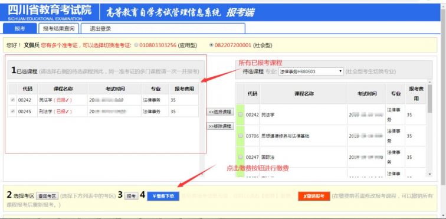Check course 03706 思想道德修养与法律基础
The height and width of the screenshot is (219, 446).
point(240,136)
